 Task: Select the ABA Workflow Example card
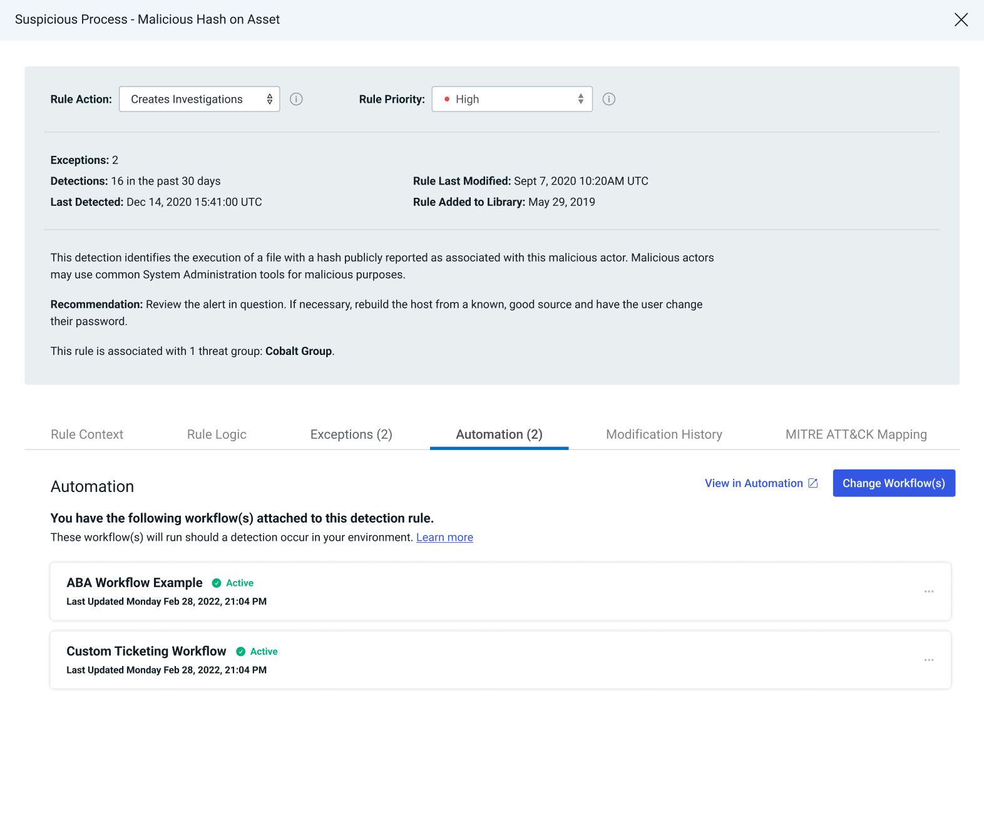pos(500,592)
